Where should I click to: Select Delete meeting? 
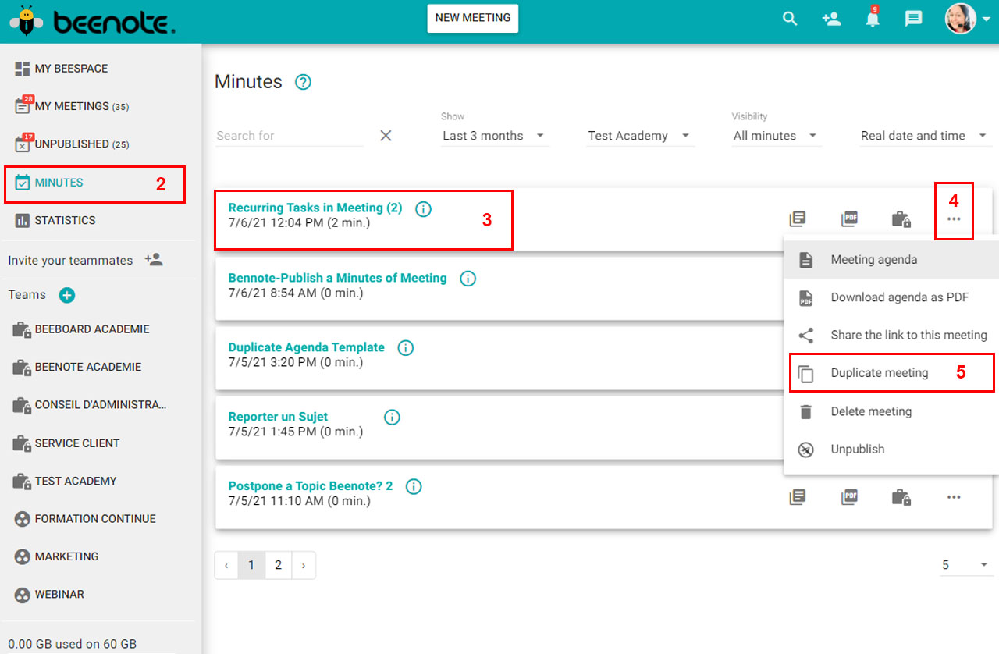click(x=891, y=411)
